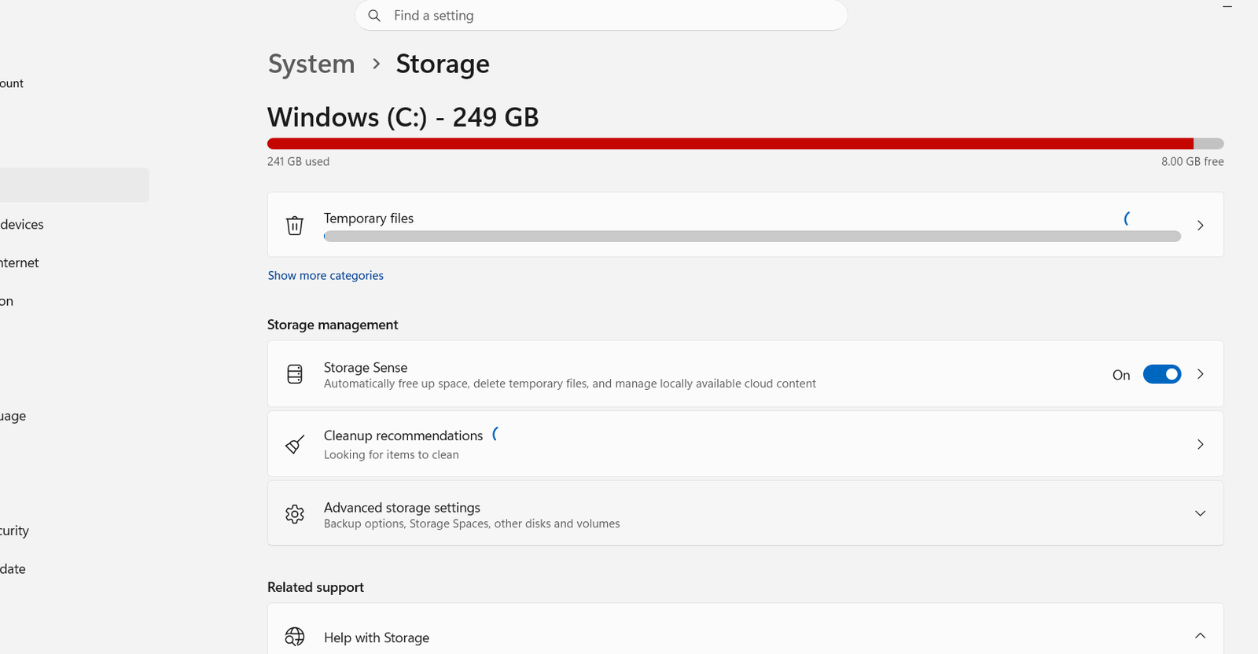The width and height of the screenshot is (1258, 654).
Task: Select the highlighted sidebar navigation item
Action: pos(74,185)
